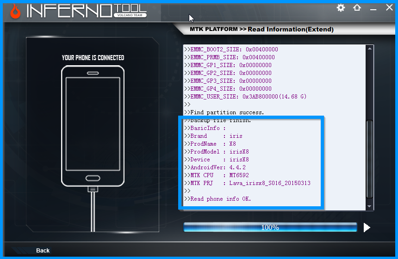This screenshot has width=398, height=259.
Task: Click the 'ProdModel : irisX8' line
Action: click(x=217, y=151)
